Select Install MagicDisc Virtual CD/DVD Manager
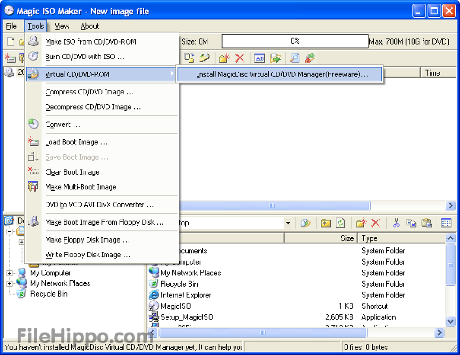This screenshot has height=355, width=460. [280, 74]
